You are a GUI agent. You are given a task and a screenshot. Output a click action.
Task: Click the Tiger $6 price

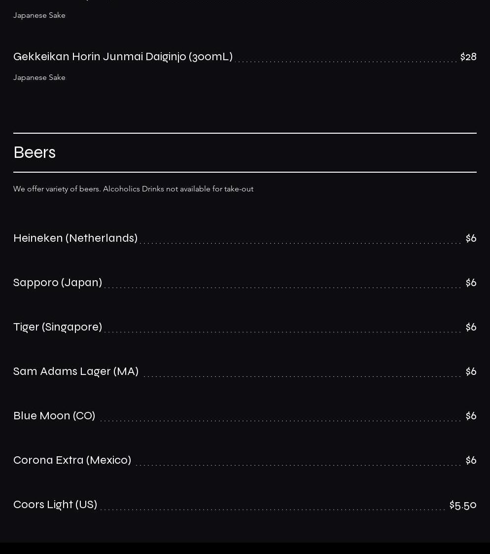471,327
